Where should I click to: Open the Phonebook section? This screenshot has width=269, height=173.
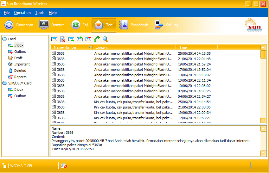133,25
